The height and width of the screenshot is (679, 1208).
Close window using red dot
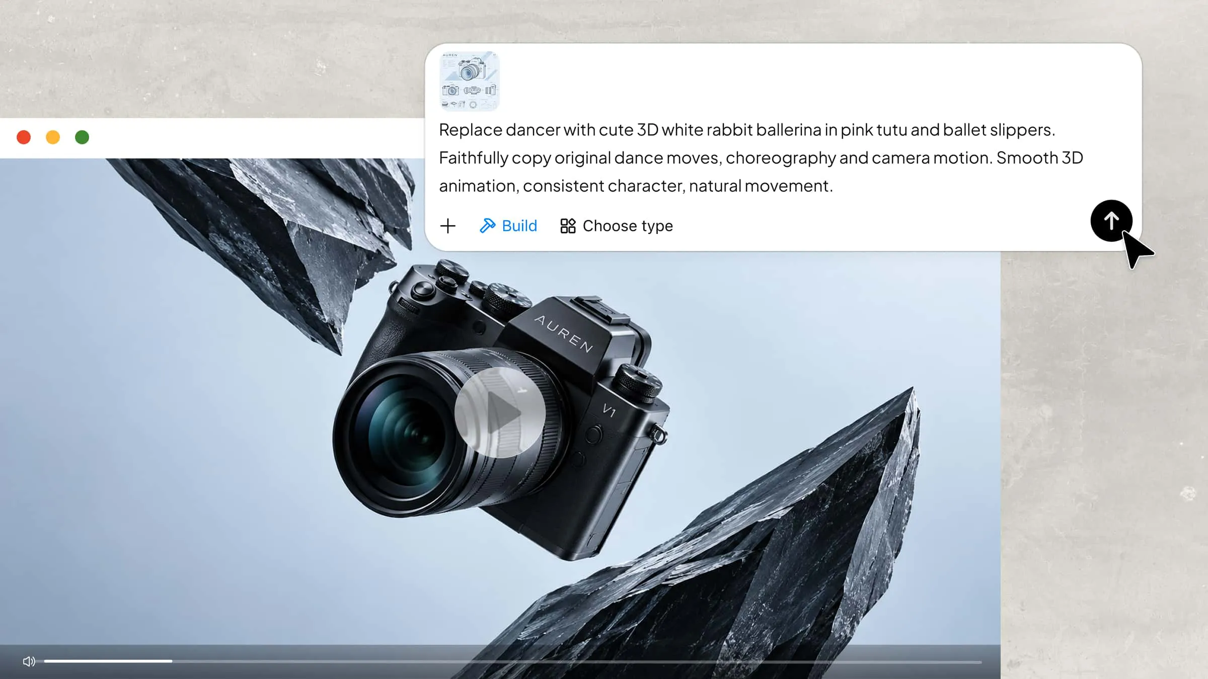[24, 137]
